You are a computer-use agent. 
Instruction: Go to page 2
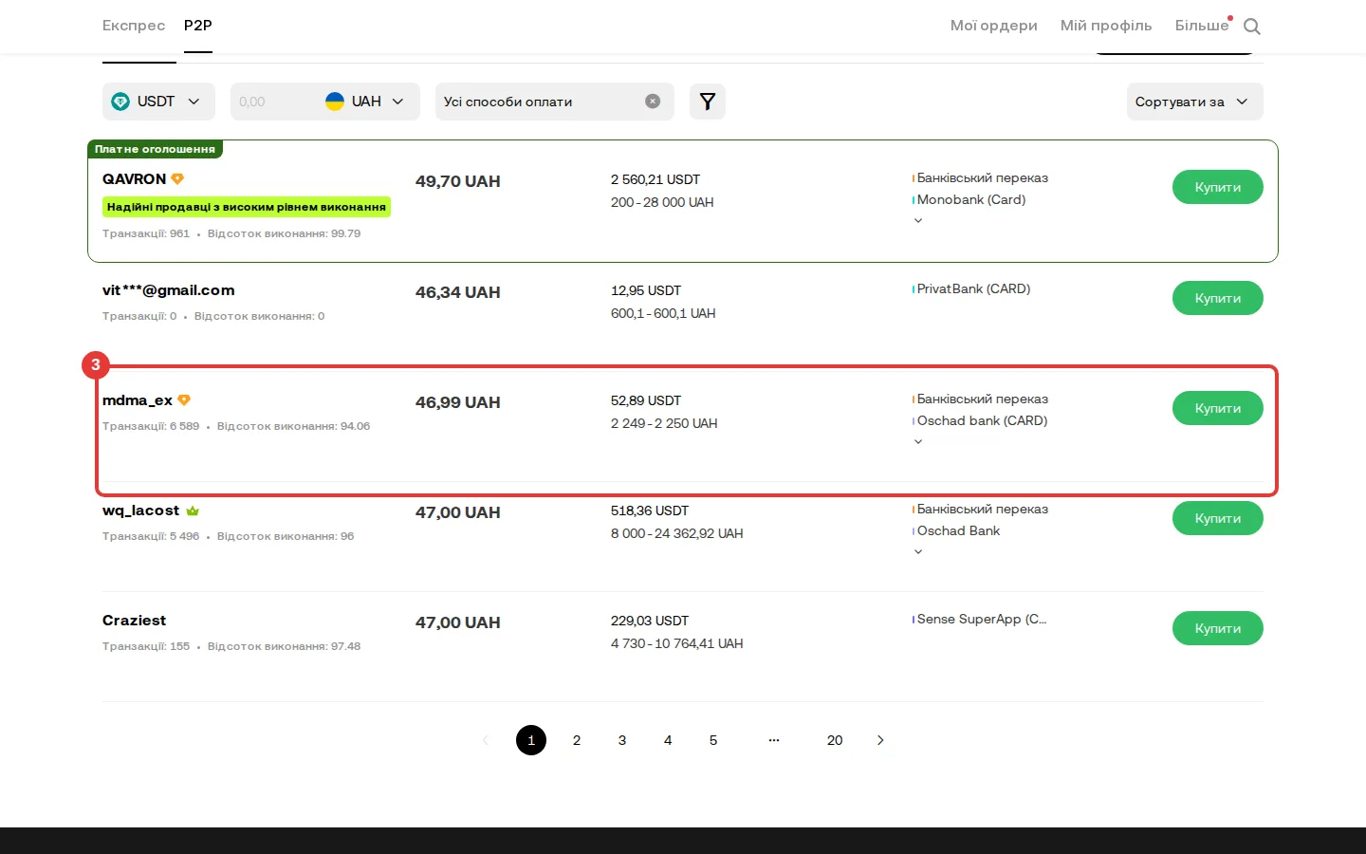(577, 740)
